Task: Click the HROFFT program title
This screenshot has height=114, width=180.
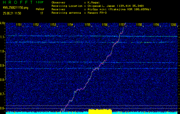Action: coord(18,2)
